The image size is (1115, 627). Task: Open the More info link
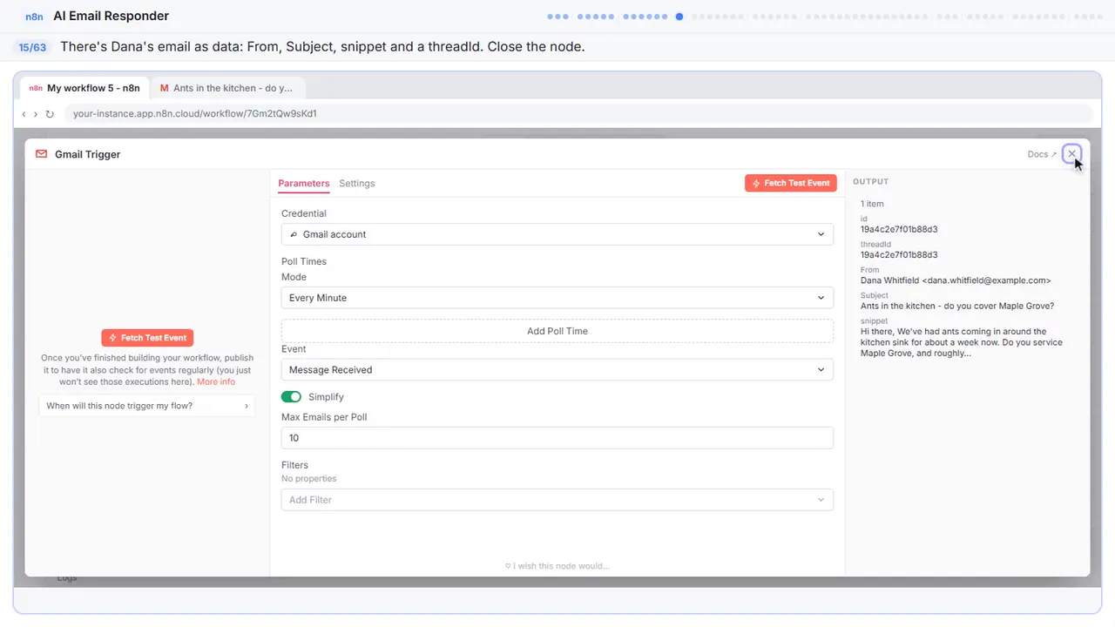pyautogui.click(x=216, y=382)
